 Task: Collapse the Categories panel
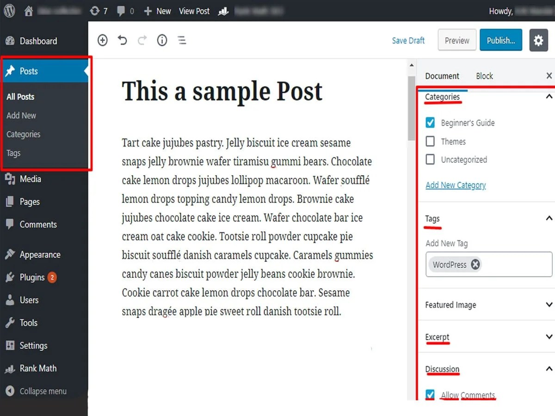[x=549, y=97]
